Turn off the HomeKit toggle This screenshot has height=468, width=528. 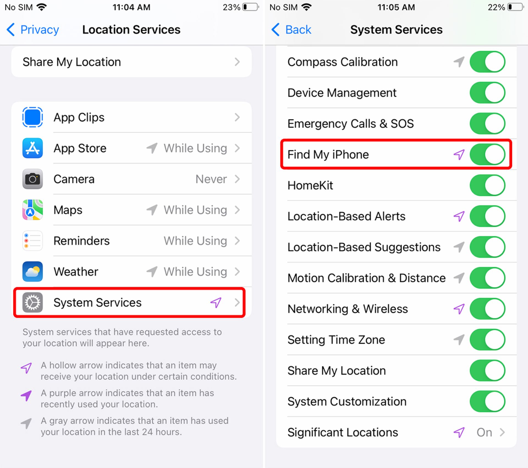pos(487,185)
